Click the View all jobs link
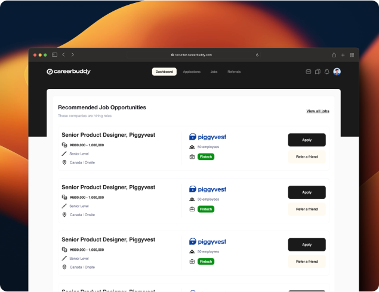Image resolution: width=379 pixels, height=292 pixels. [318, 111]
